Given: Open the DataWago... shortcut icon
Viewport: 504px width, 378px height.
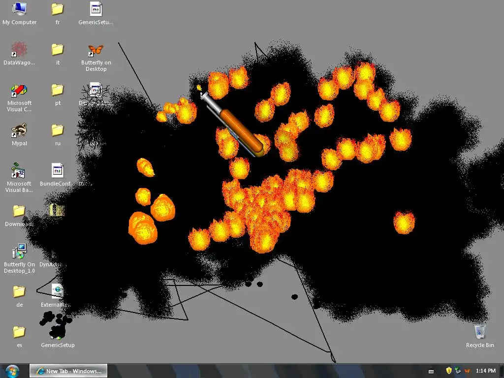Looking at the screenshot, I should coord(19,53).
